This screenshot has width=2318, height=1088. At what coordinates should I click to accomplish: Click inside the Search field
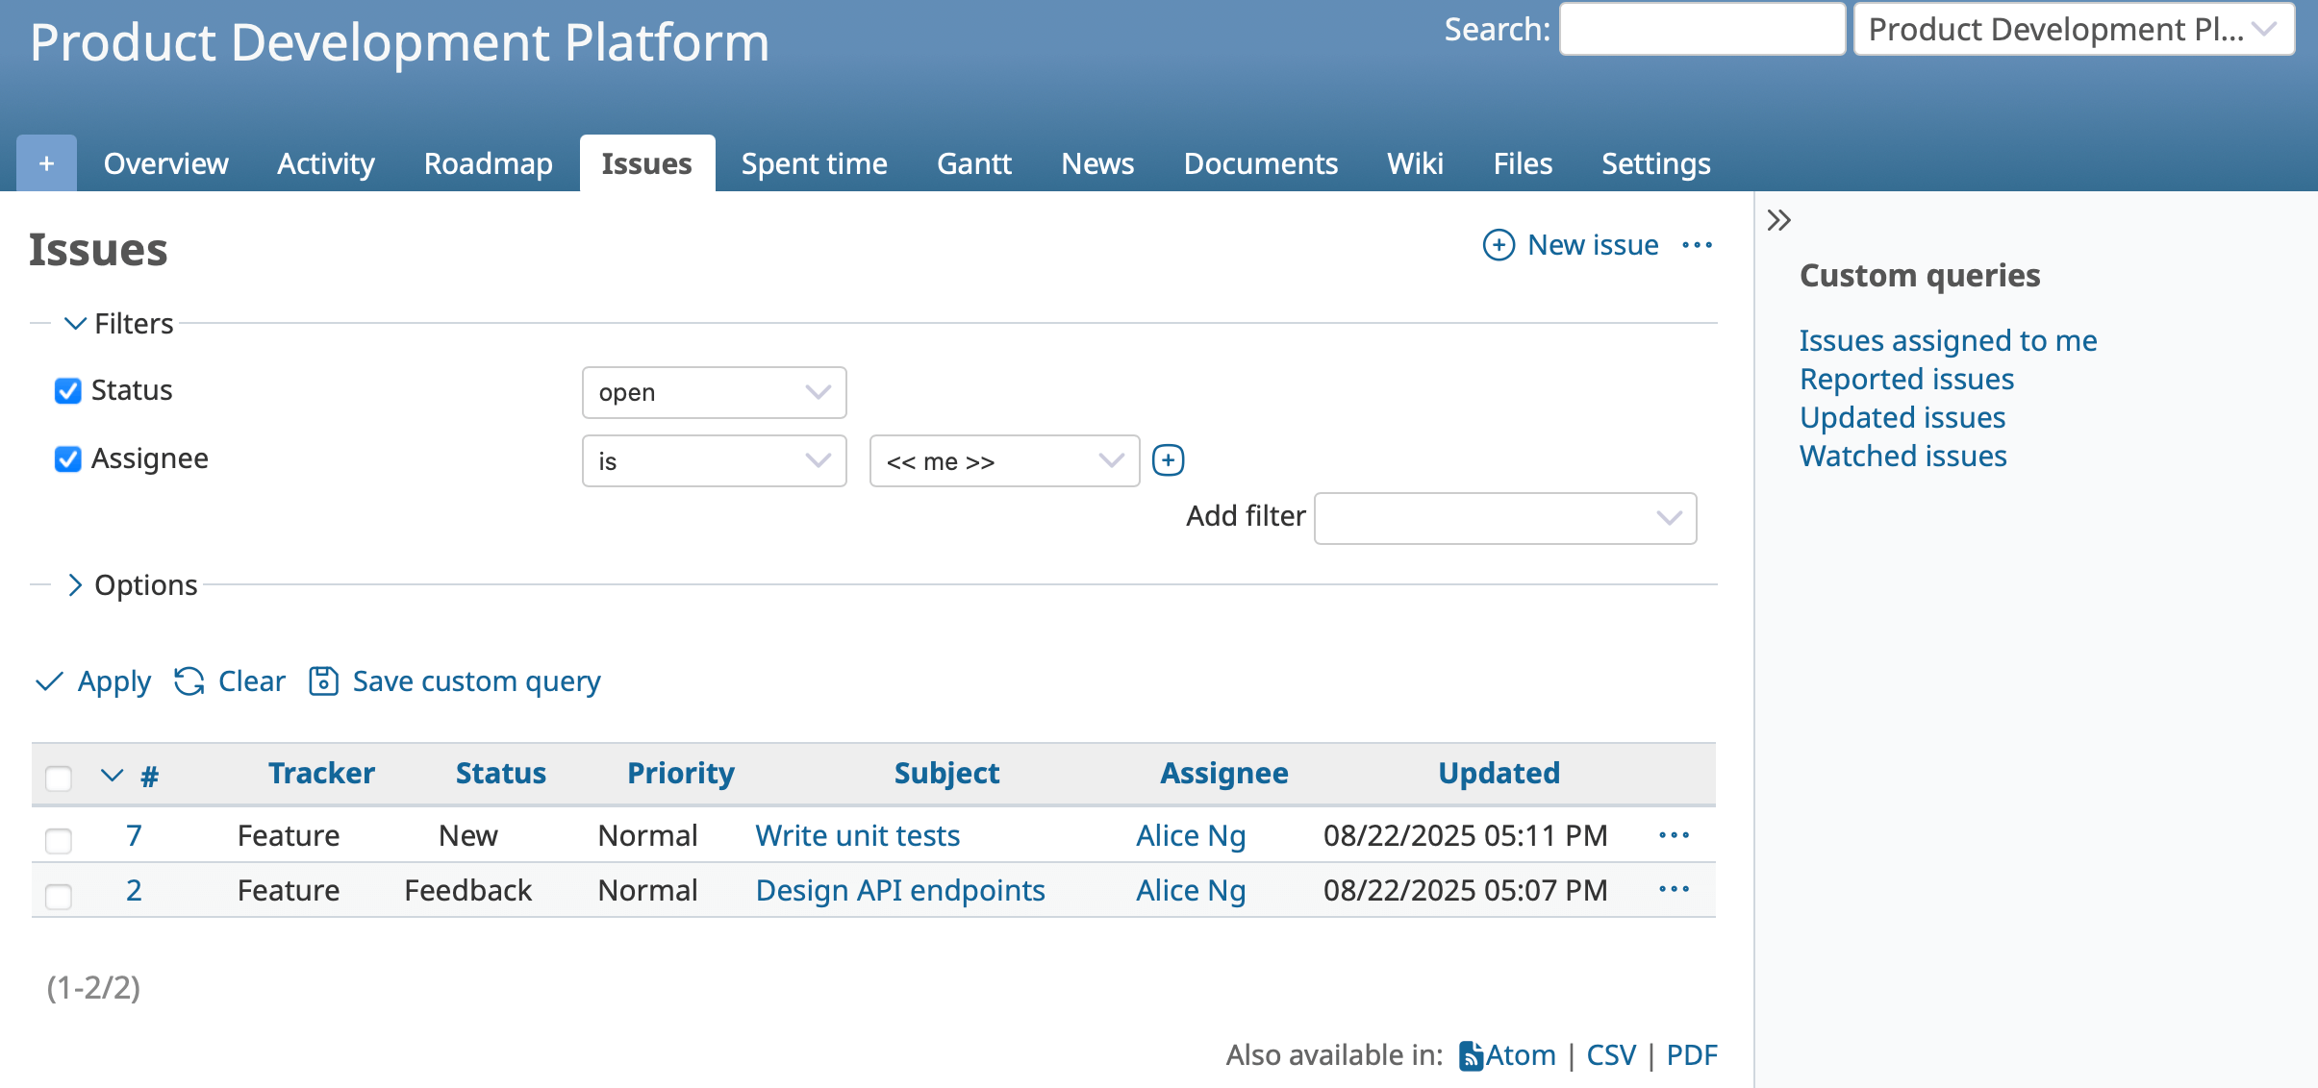click(x=1702, y=29)
